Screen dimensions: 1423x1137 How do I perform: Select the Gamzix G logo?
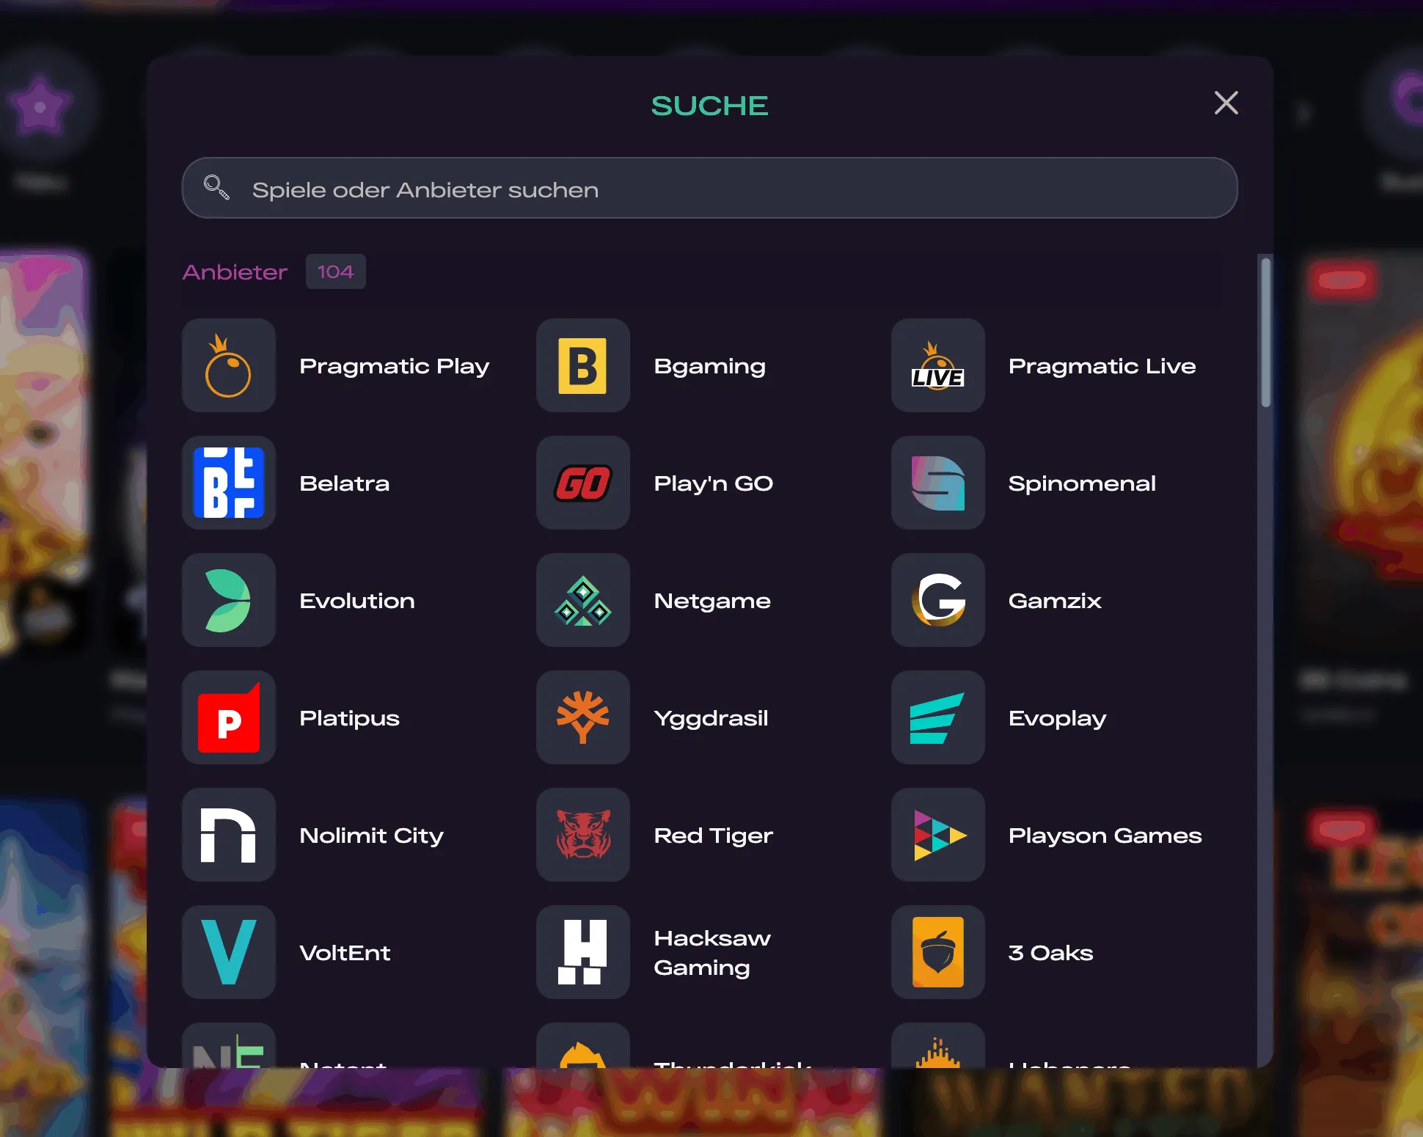pos(937,600)
